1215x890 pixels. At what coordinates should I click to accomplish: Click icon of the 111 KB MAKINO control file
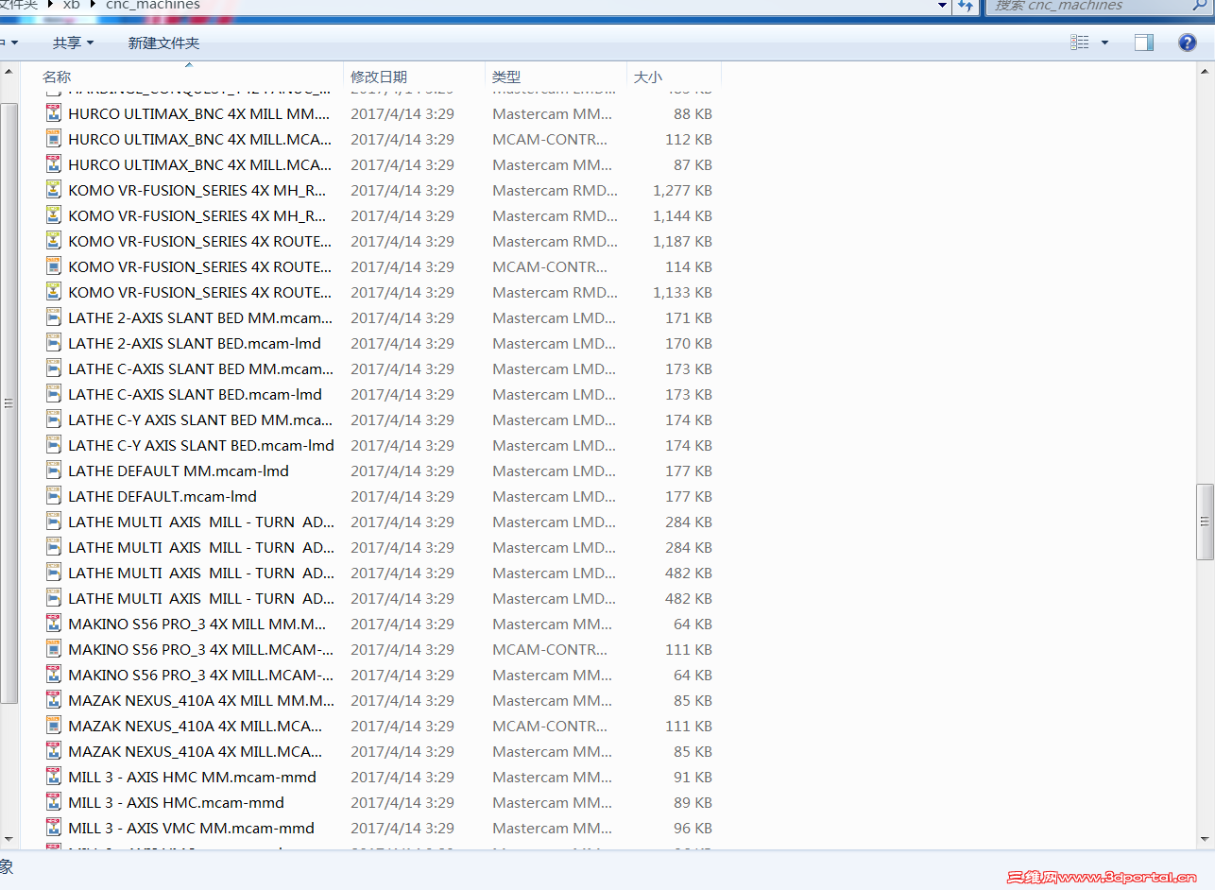tap(55, 649)
